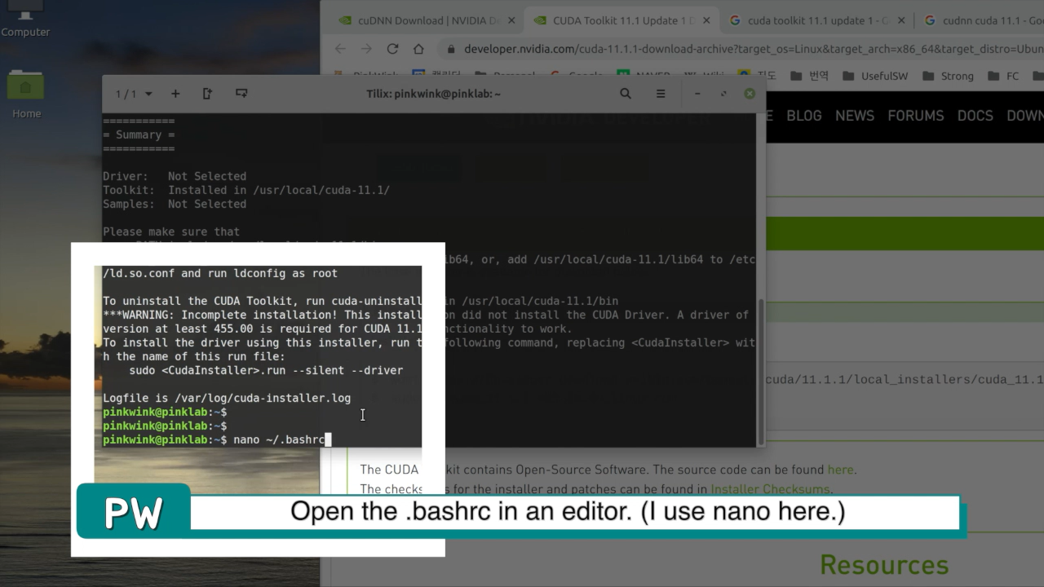Close the 'cuda toolkit 11.1 update' Google tab

(900, 21)
